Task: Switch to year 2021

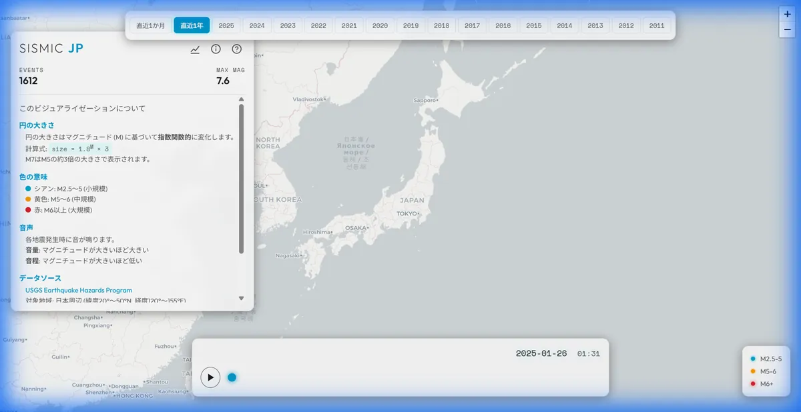Action: coord(349,25)
